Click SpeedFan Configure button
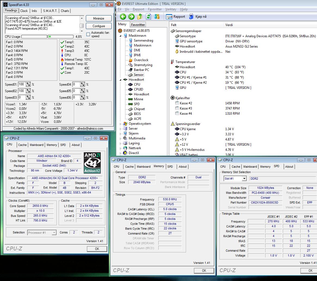Image resolution: width=317 pixels, height=281 pixels. (x=99, y=26)
